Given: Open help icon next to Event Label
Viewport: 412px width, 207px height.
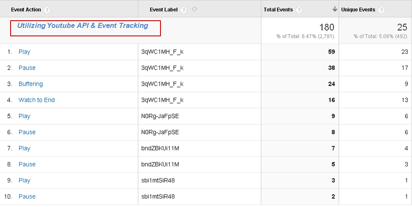Looking at the screenshot, I should (x=184, y=10).
